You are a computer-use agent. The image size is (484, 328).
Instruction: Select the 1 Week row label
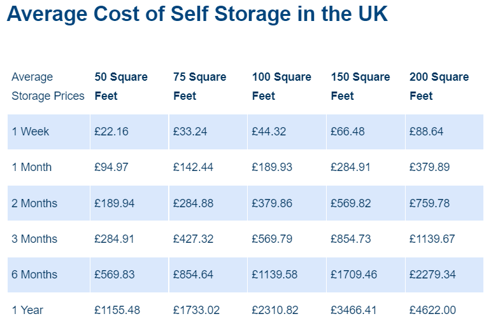click(31, 132)
